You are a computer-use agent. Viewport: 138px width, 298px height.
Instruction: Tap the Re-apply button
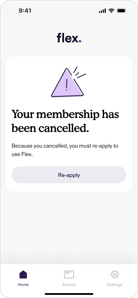click(69, 175)
